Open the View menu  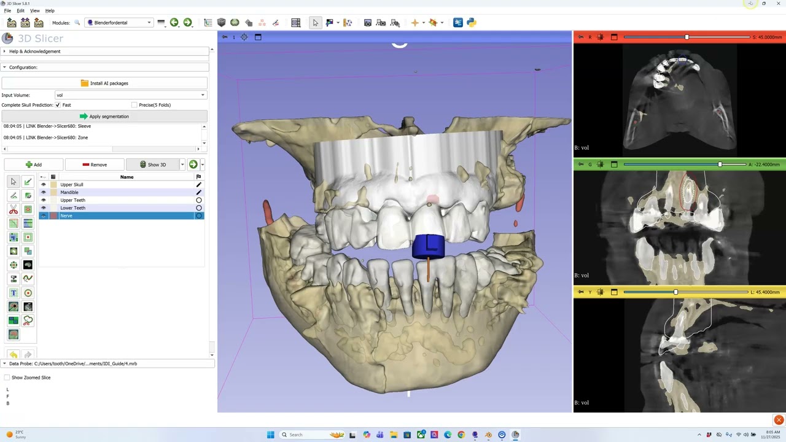point(35,10)
